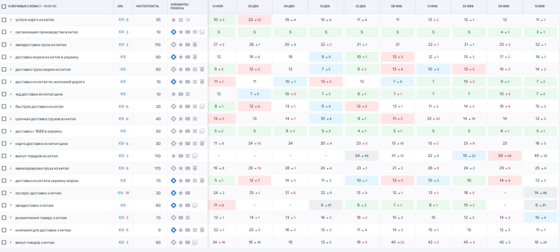Open URL link icon for услуги карго из китая
The width and height of the screenshot is (560, 252).
[x=121, y=20]
